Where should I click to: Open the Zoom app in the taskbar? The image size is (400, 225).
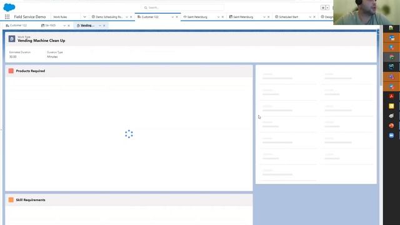tap(392, 136)
